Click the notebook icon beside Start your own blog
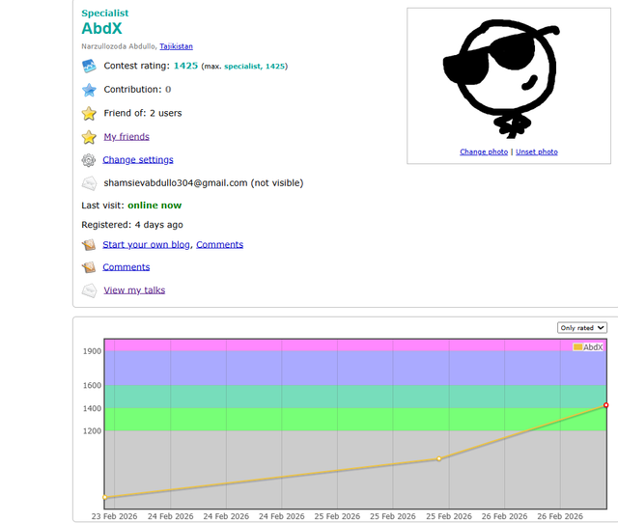Viewport: 618px width, 523px height. click(89, 244)
